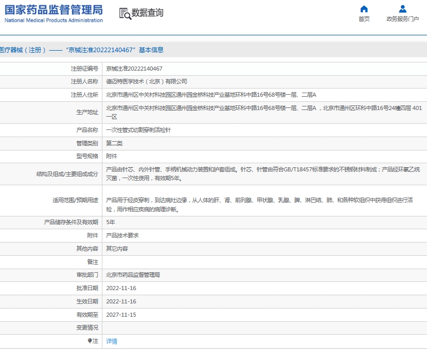Screen dimensions: 427x351
Task: Click the 北京市药品监督管理局 approval department value
Action: pyautogui.click(x=133, y=275)
